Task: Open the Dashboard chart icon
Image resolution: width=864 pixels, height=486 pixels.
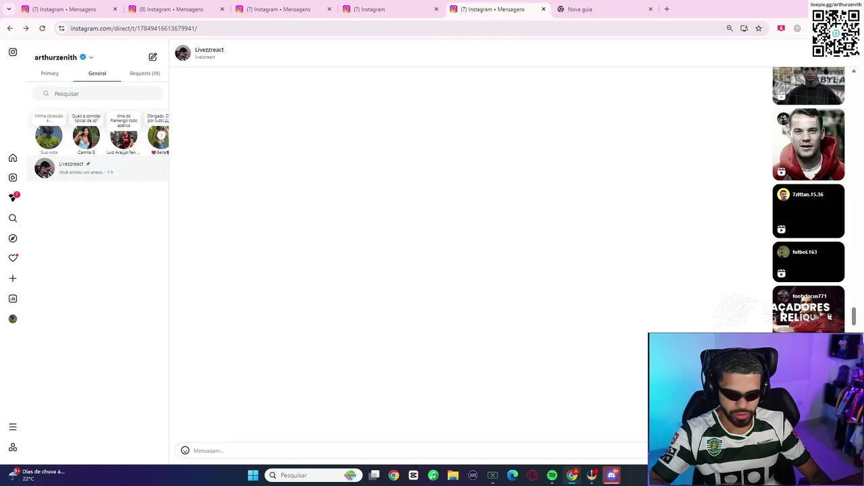Action: [x=13, y=298]
